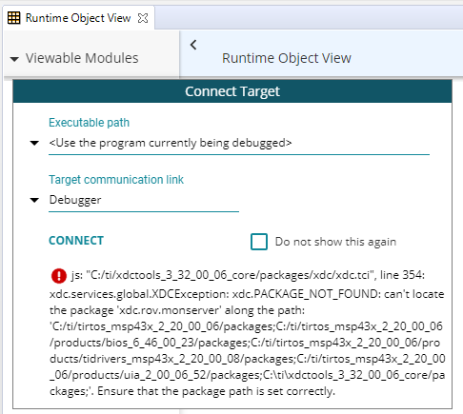Collapse the Viewable Modules panel

coord(14,59)
